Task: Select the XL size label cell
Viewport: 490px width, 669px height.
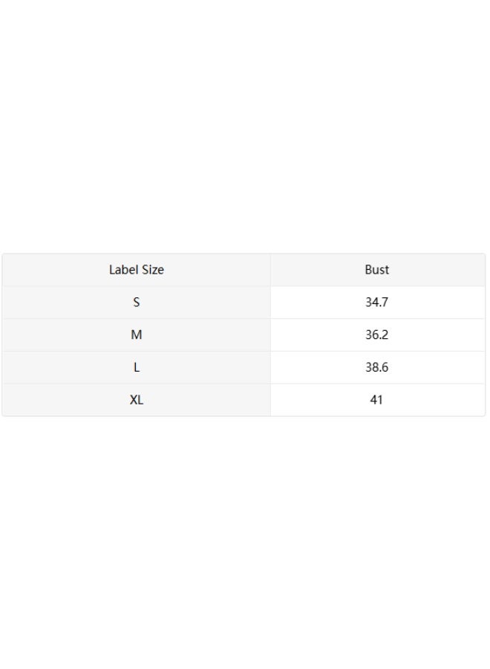Action: click(x=137, y=400)
